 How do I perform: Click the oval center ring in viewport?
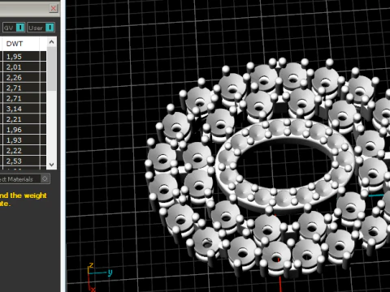coord(285,165)
